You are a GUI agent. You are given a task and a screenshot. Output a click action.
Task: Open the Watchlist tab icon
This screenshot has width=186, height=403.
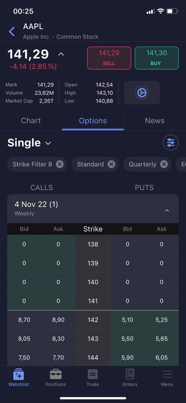click(x=18, y=375)
